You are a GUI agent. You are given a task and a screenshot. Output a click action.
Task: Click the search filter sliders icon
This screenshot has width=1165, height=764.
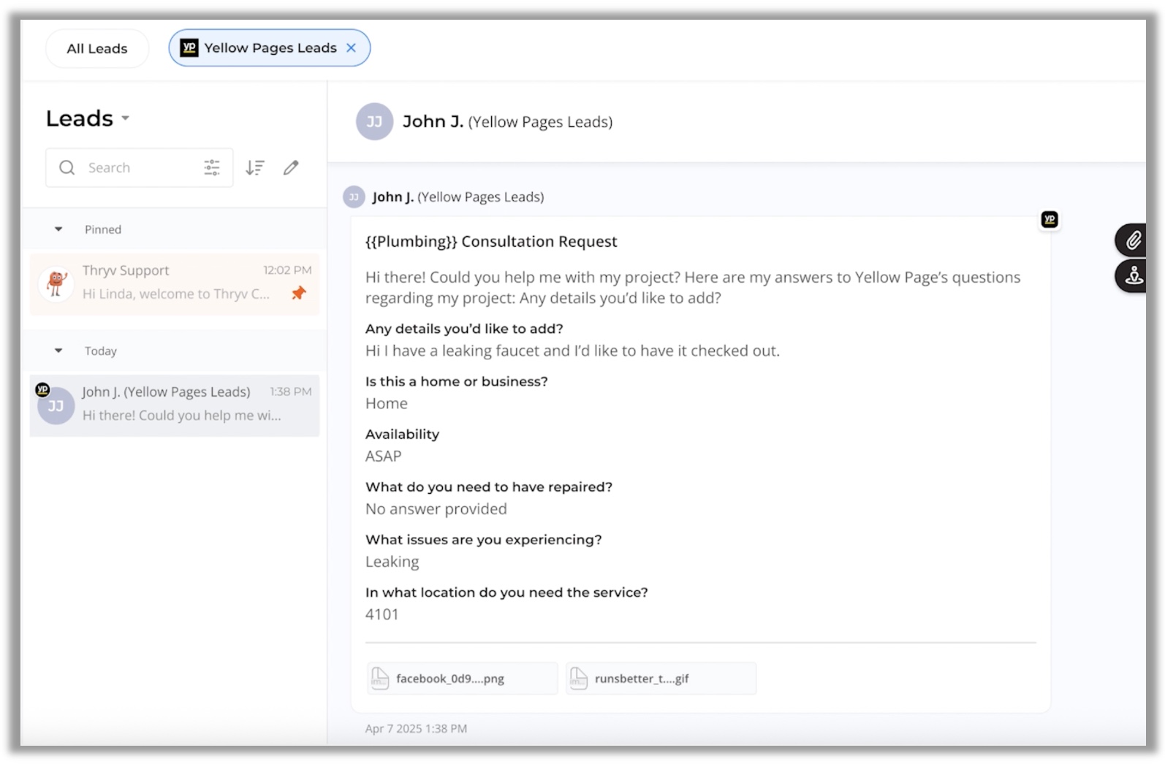[x=212, y=168]
